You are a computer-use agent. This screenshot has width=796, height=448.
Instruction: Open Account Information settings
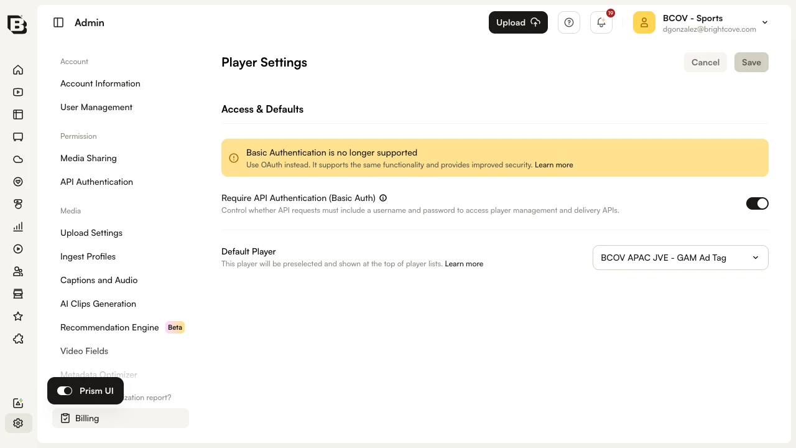(x=100, y=83)
